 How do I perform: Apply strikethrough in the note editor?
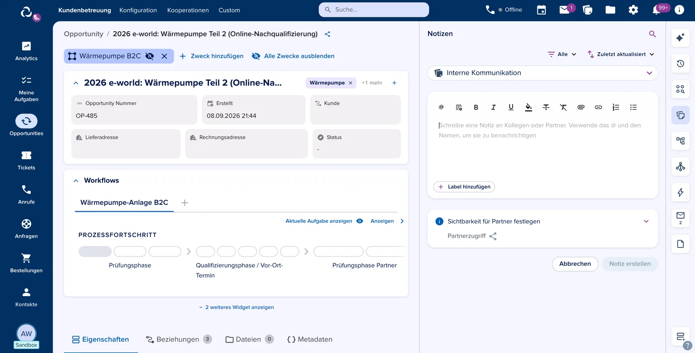tap(546, 107)
